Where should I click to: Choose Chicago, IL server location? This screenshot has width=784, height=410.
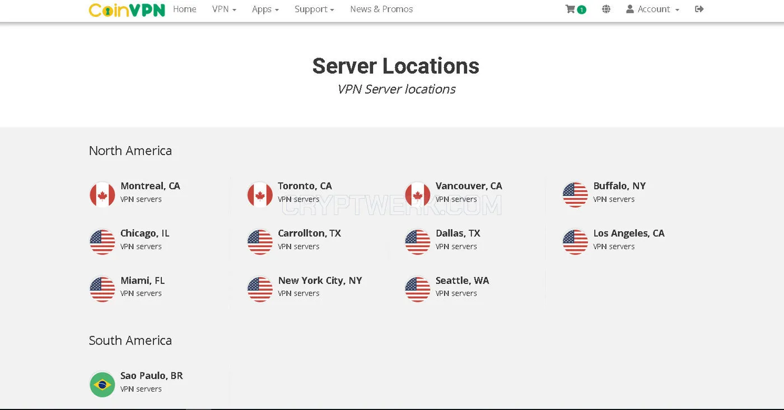[x=144, y=233]
